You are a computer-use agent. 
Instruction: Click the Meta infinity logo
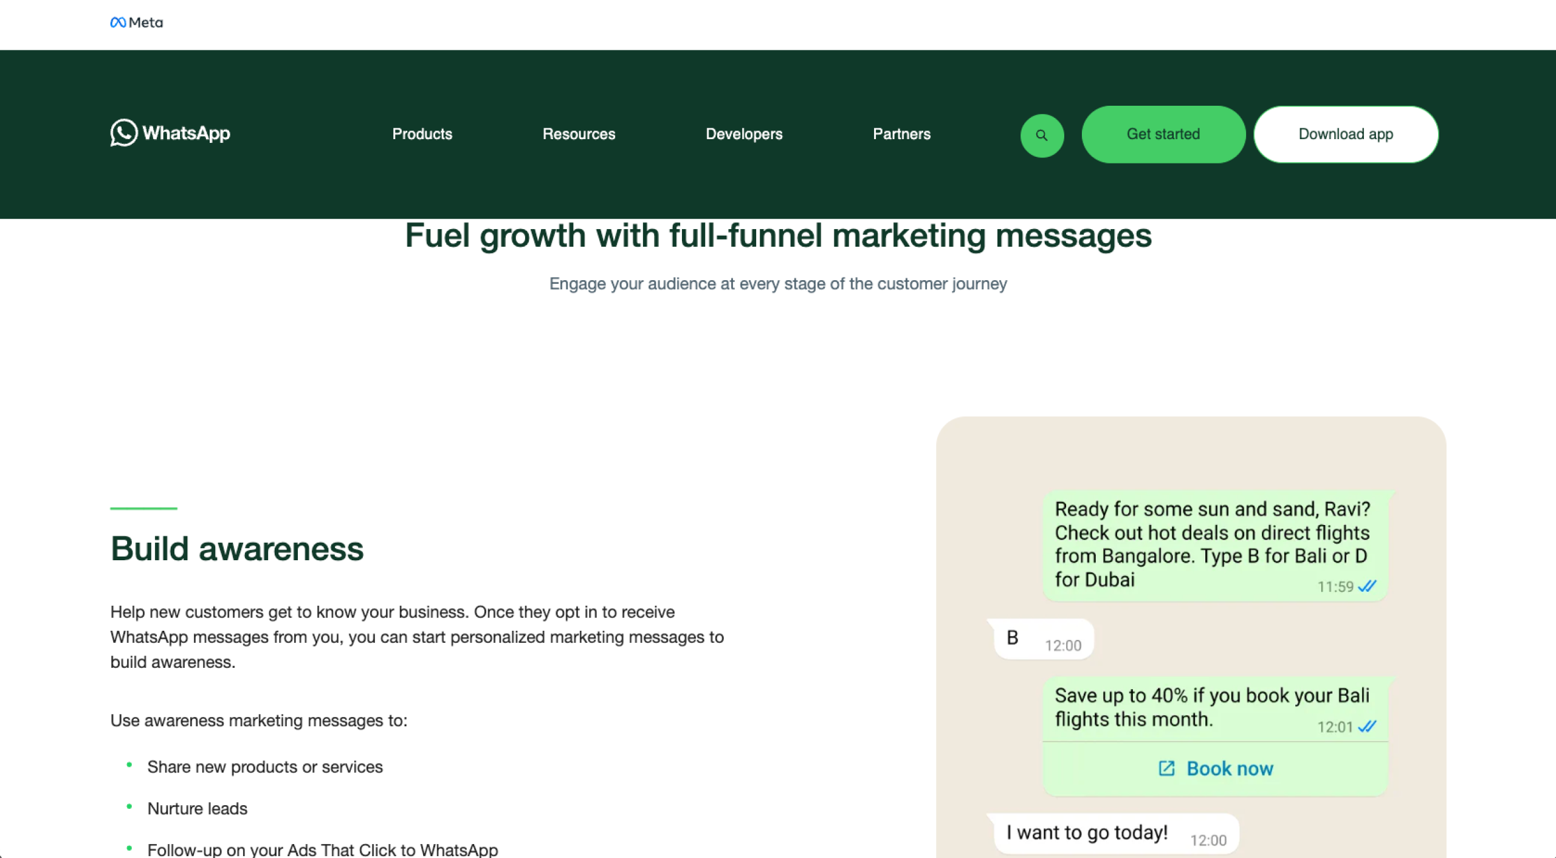[x=118, y=22]
